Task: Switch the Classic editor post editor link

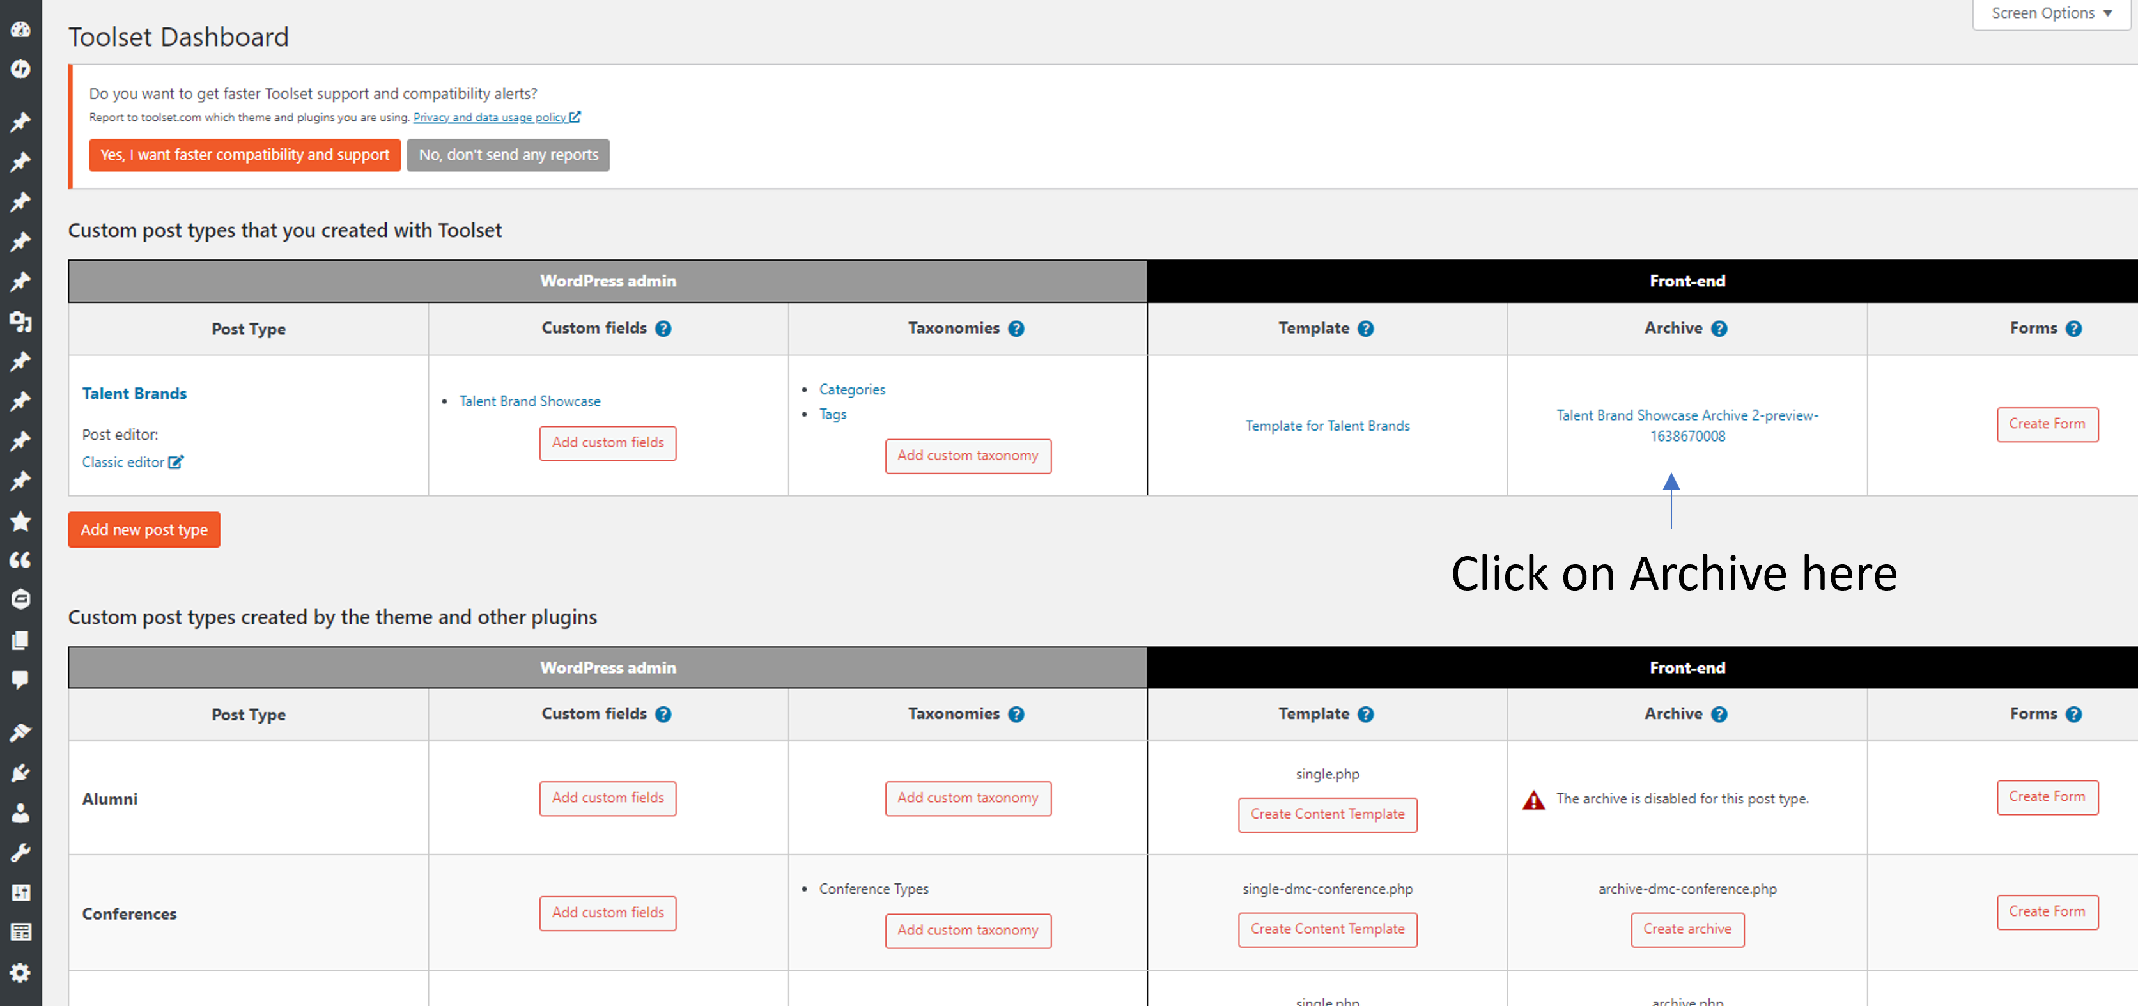Action: 123,462
